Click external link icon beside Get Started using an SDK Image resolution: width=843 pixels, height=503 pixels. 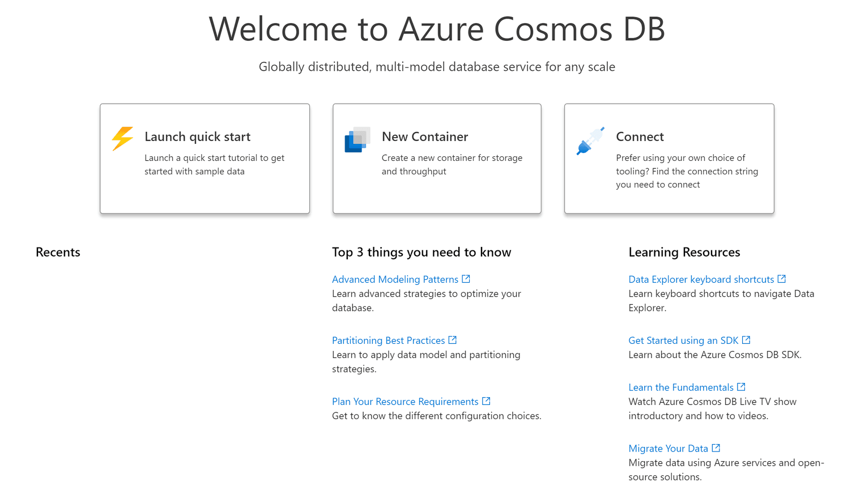pyautogui.click(x=746, y=340)
